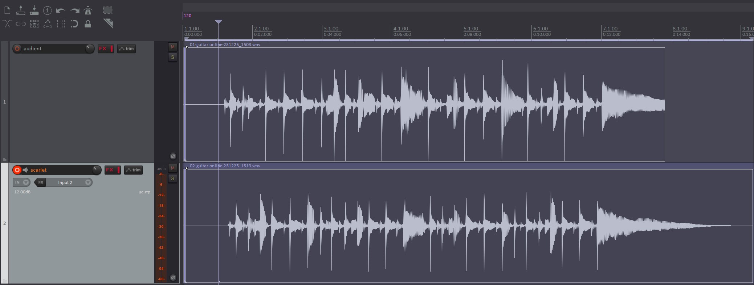Invert phase on the audient track
This screenshot has width=754, height=285.
tap(173, 156)
